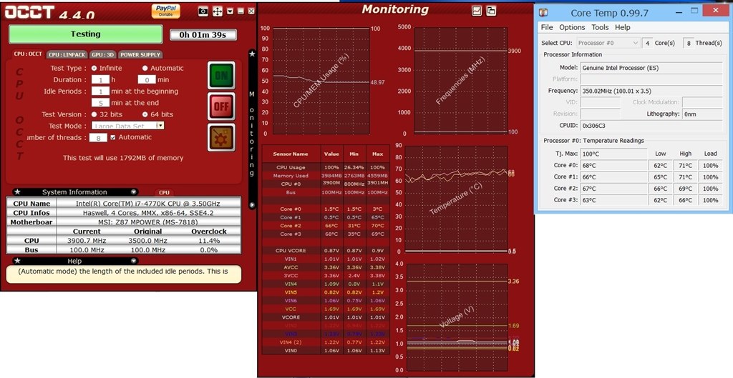733x378 pixels.
Task: Take a screenshot with OCCT camera icon
Action: [x=203, y=11]
